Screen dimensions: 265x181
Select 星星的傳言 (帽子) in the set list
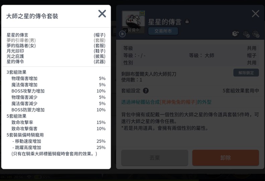[17, 35]
